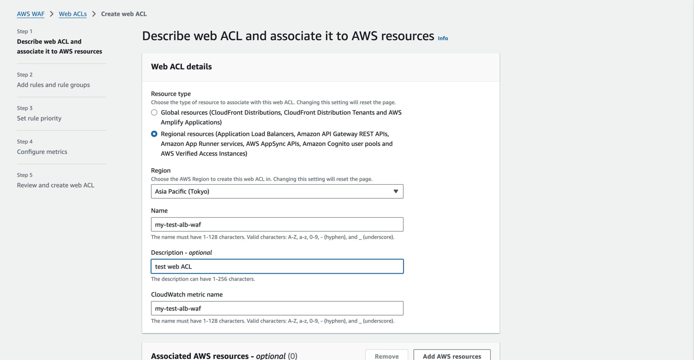Image resolution: width=694 pixels, height=360 pixels.
Task: Click the Remove button
Action: [x=386, y=356]
